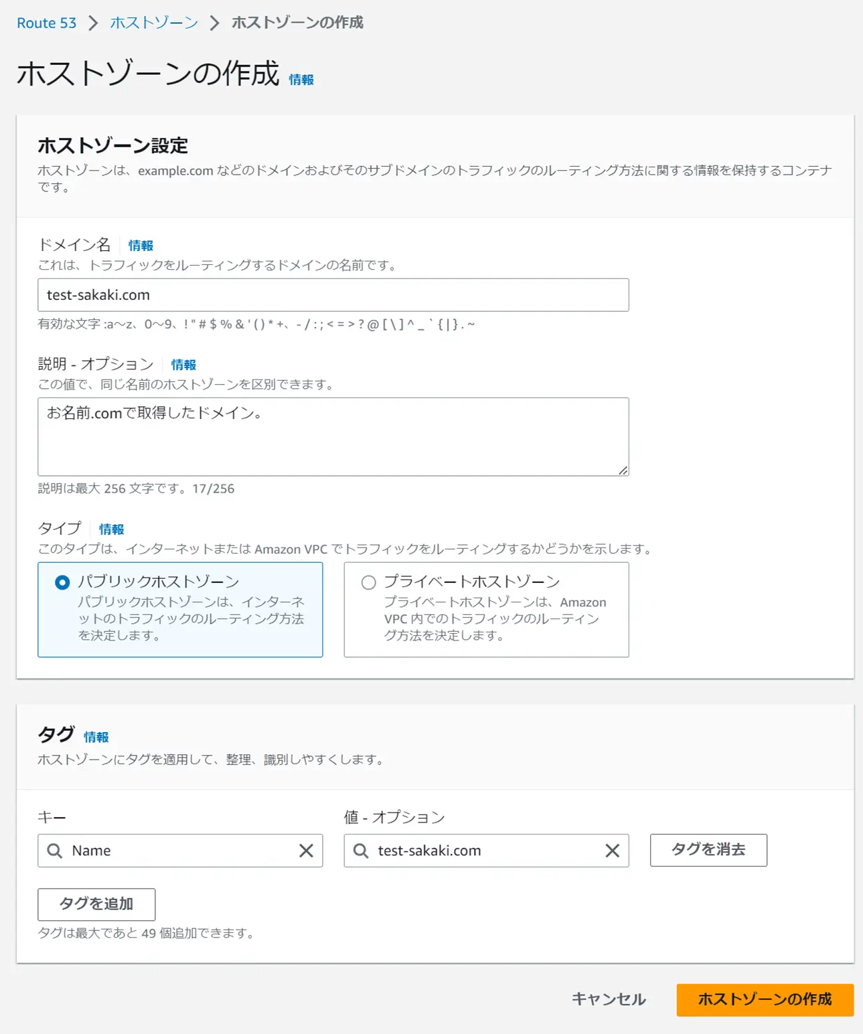Click 説明は最大 256 文字です。17/256 text
863x1034 pixels.
coord(136,489)
